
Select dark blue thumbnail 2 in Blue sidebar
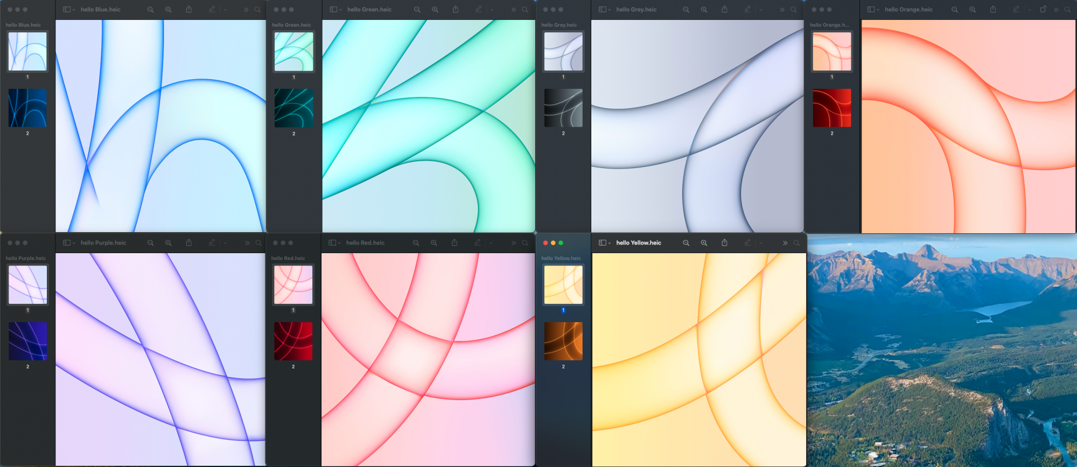click(27, 108)
